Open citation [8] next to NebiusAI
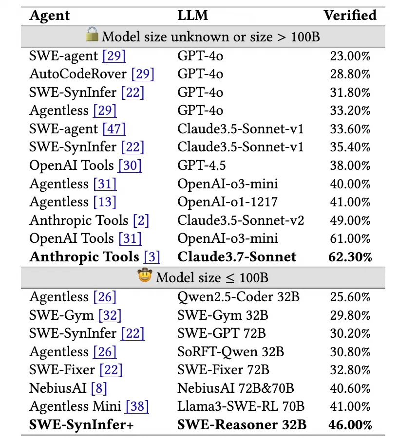This screenshot has height=438, width=398. click(99, 388)
